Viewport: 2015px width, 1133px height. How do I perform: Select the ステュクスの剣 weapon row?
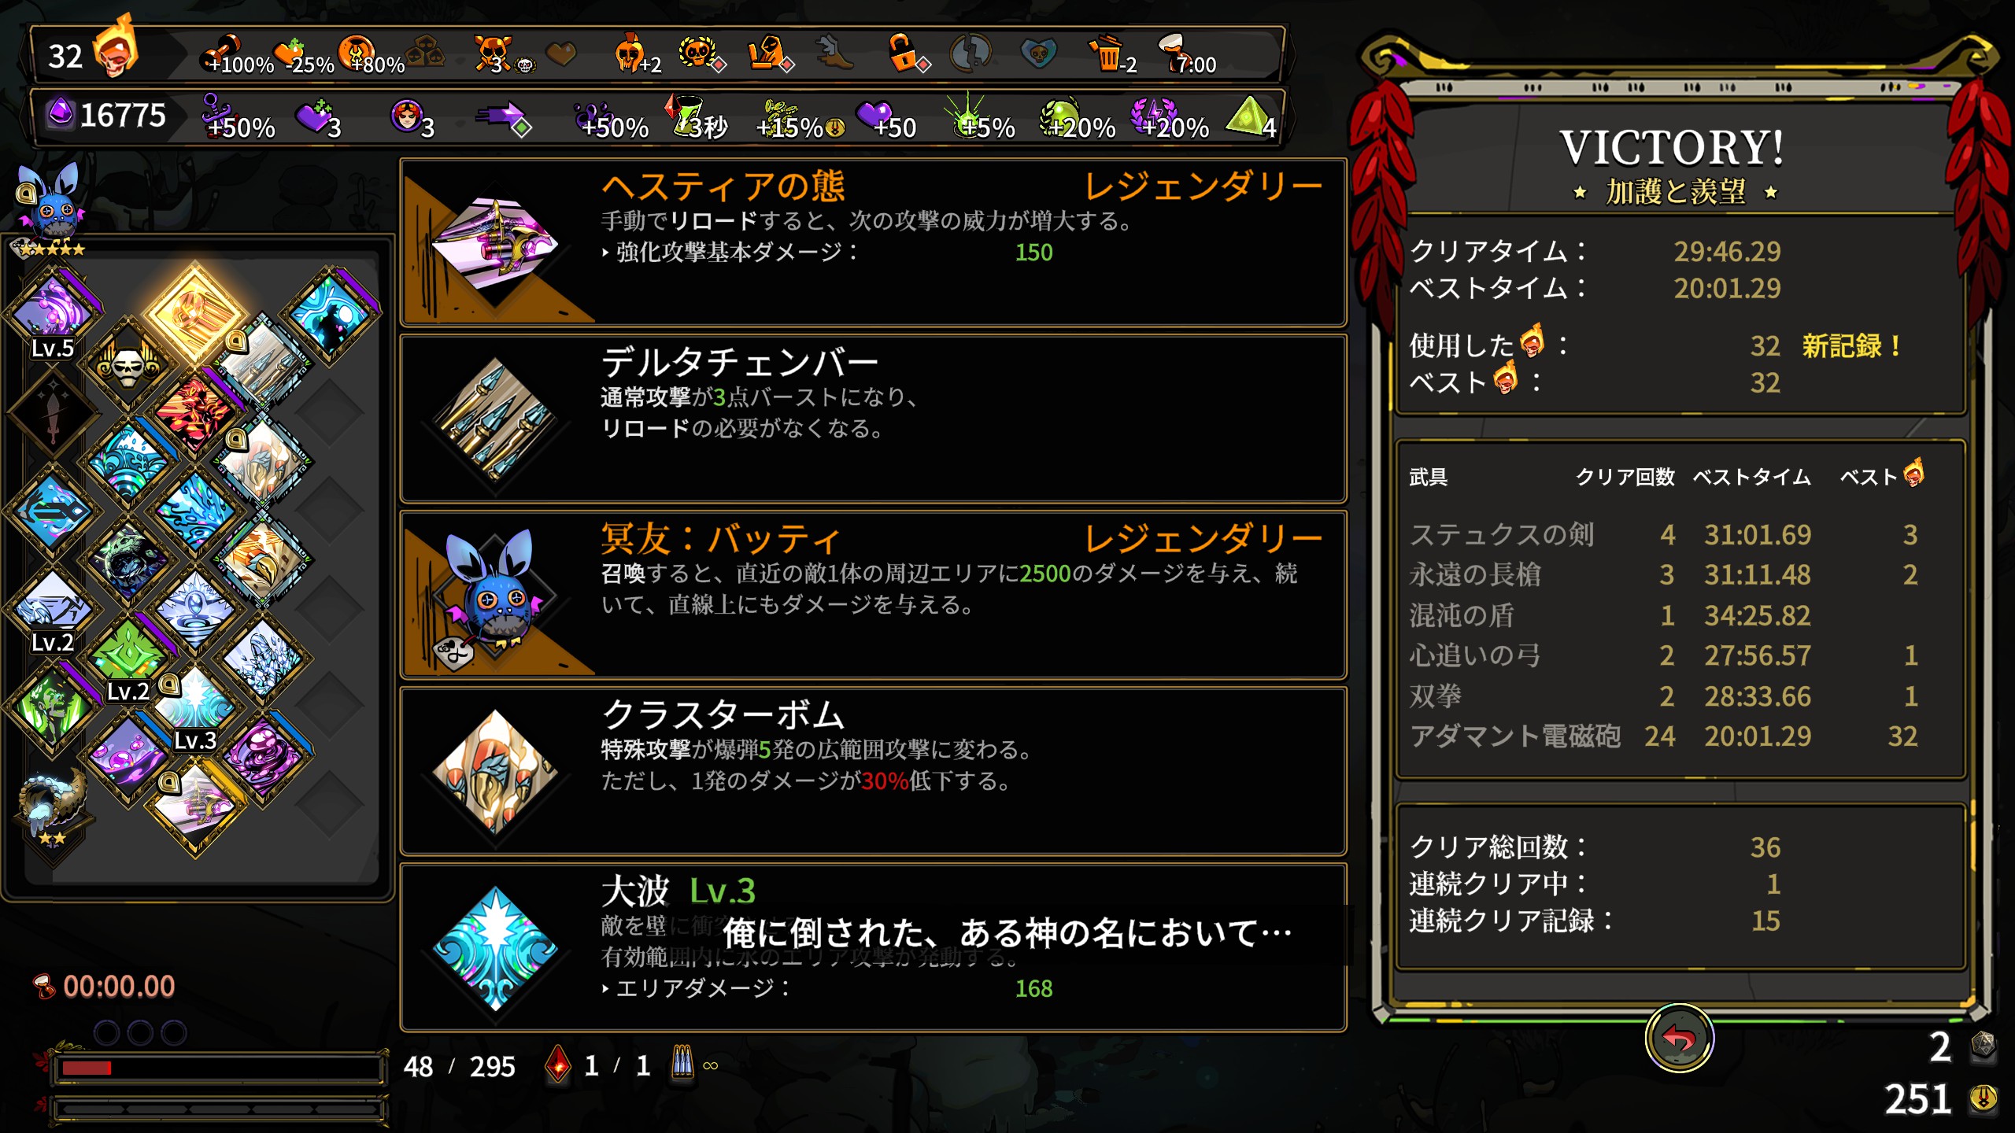[1664, 535]
